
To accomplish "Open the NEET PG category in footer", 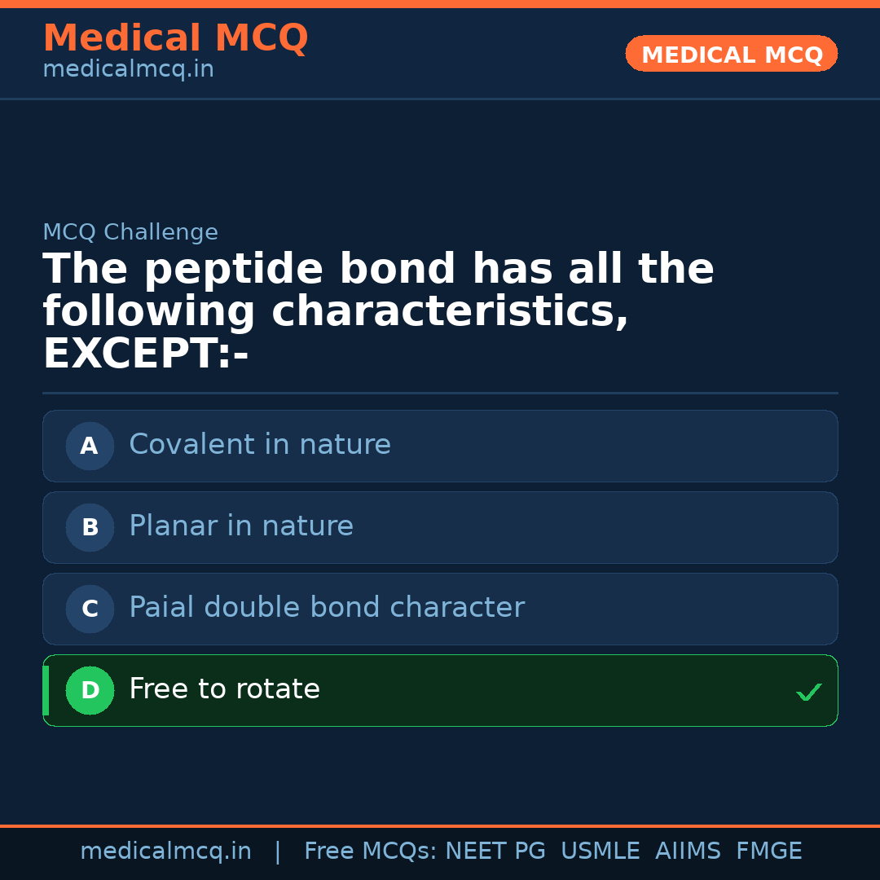I will tap(495, 850).
